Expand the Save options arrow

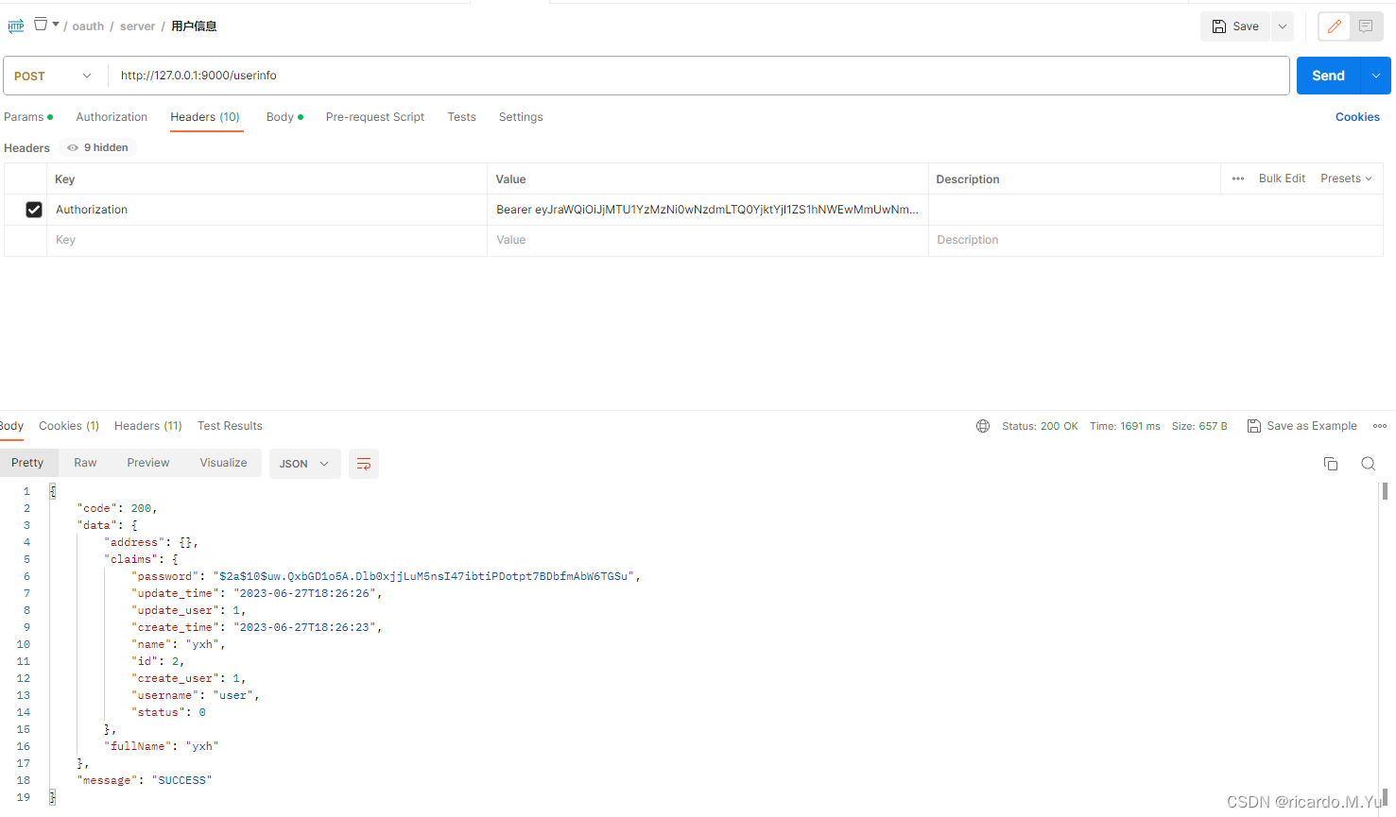pyautogui.click(x=1283, y=26)
